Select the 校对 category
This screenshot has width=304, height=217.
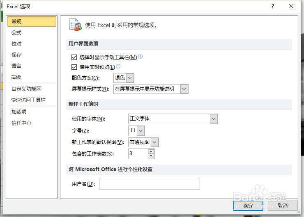coord(32,44)
